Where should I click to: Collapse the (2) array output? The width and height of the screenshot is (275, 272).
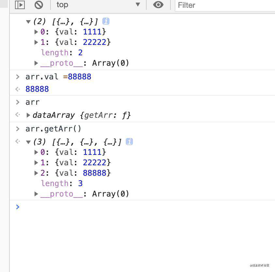click(x=28, y=22)
